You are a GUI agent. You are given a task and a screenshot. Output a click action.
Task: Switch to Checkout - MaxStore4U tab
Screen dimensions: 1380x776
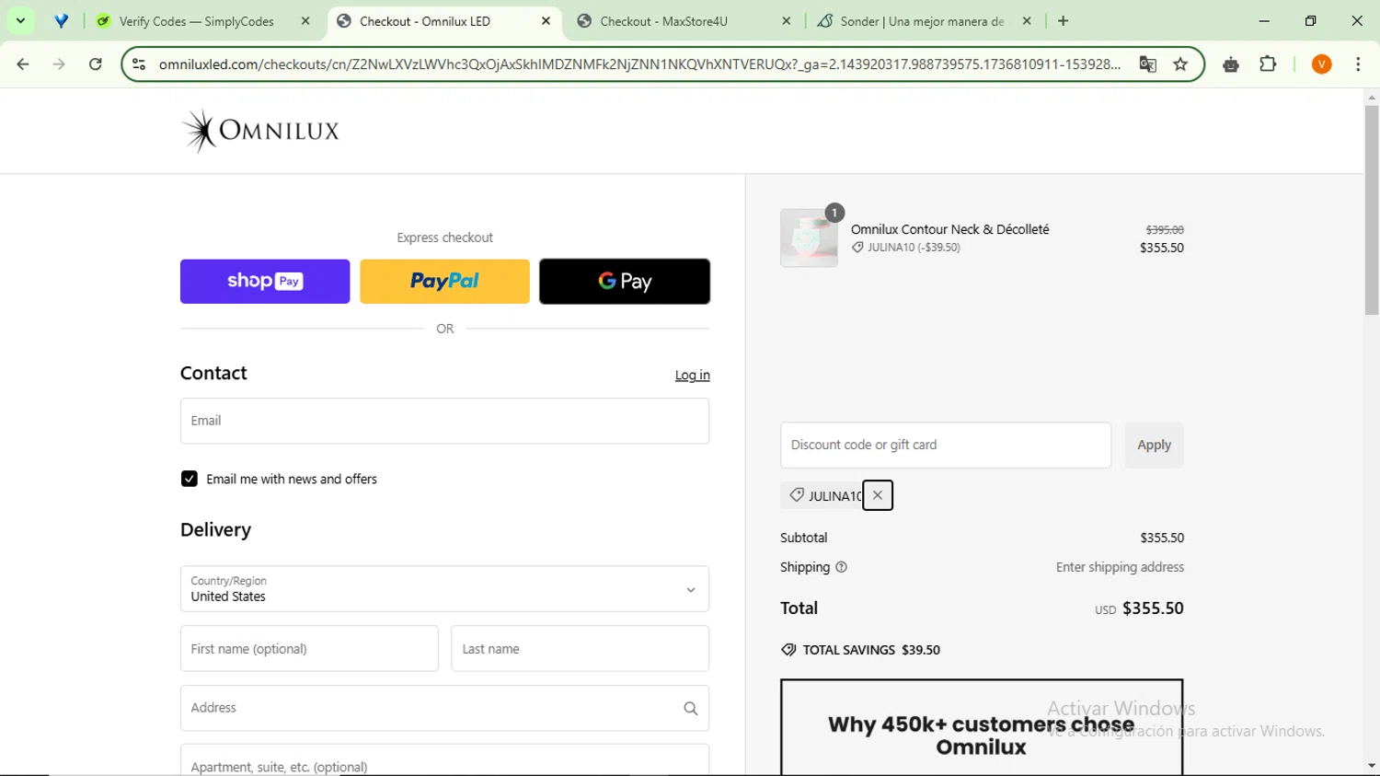tap(663, 21)
